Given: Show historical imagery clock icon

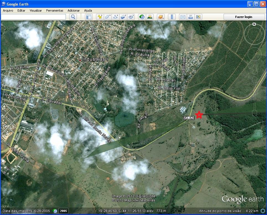Looking at the screenshot, I should pyautogui.click(x=142, y=17).
